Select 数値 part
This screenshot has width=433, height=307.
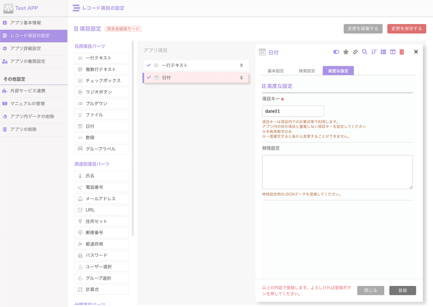pyautogui.click(x=101, y=138)
